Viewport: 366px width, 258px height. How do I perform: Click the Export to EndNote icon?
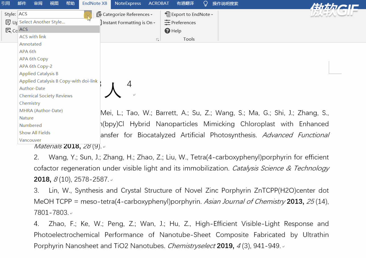[167, 14]
